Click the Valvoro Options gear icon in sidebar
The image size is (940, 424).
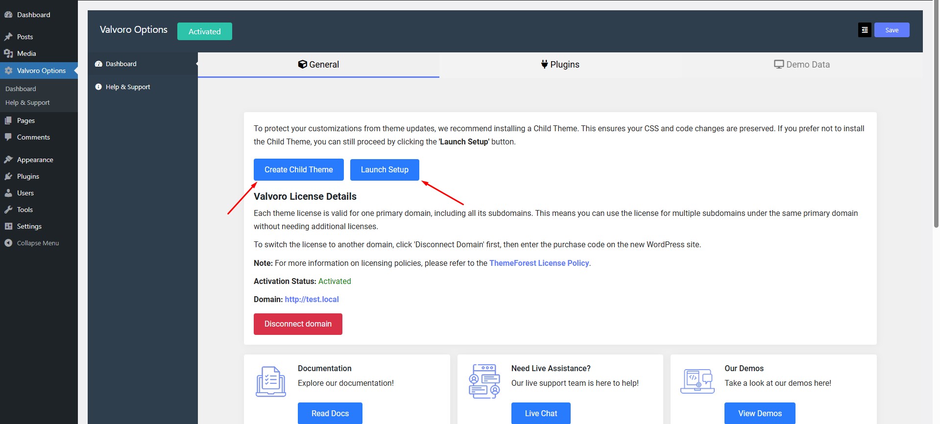pyautogui.click(x=8, y=71)
